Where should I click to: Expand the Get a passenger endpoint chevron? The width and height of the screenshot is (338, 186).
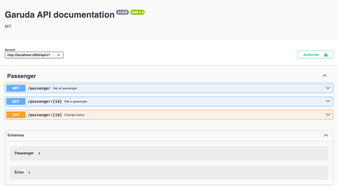pos(328,101)
